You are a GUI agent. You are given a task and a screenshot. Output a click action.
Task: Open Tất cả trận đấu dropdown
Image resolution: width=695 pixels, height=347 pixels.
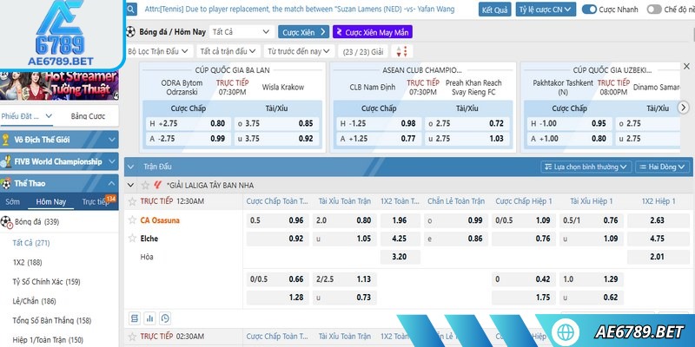pos(228,51)
